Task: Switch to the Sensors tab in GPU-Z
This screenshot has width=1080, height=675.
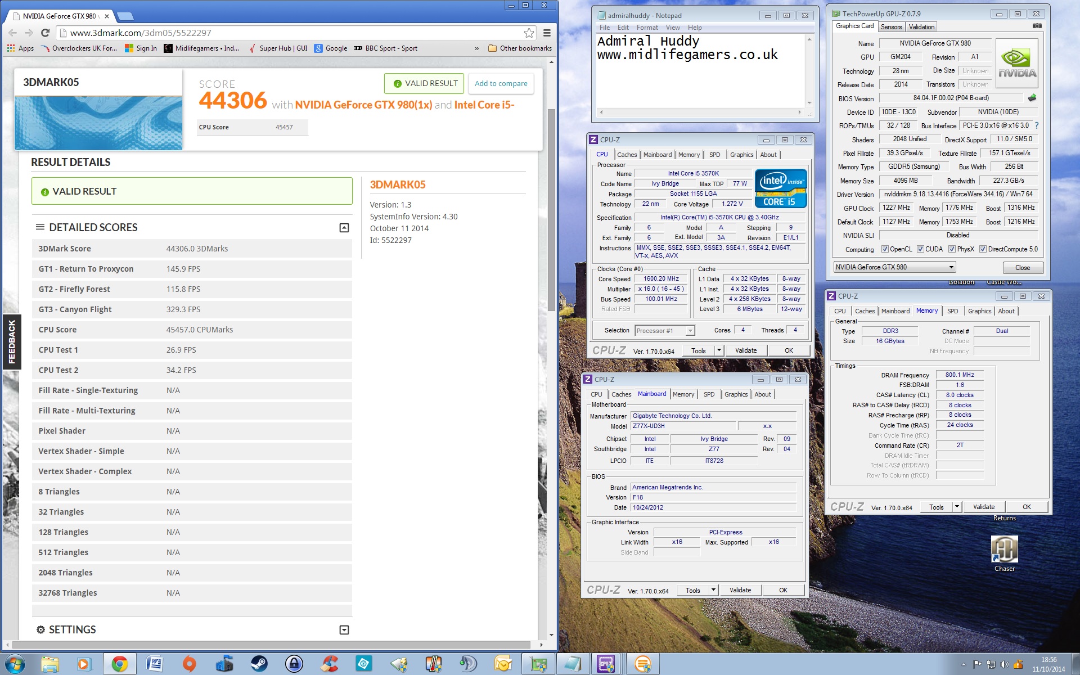Action: coord(891,27)
